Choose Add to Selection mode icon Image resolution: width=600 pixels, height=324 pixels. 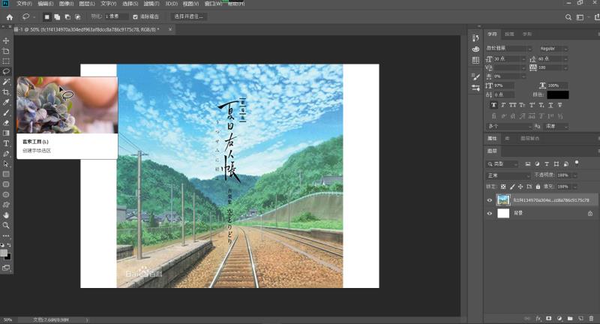57,16
